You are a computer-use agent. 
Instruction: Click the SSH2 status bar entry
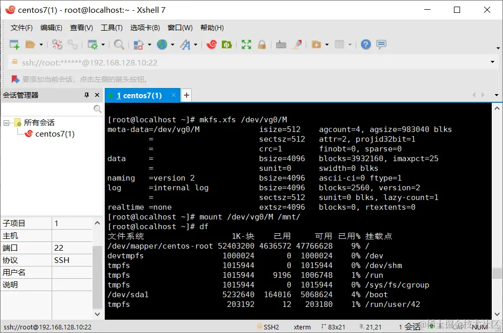click(268, 327)
